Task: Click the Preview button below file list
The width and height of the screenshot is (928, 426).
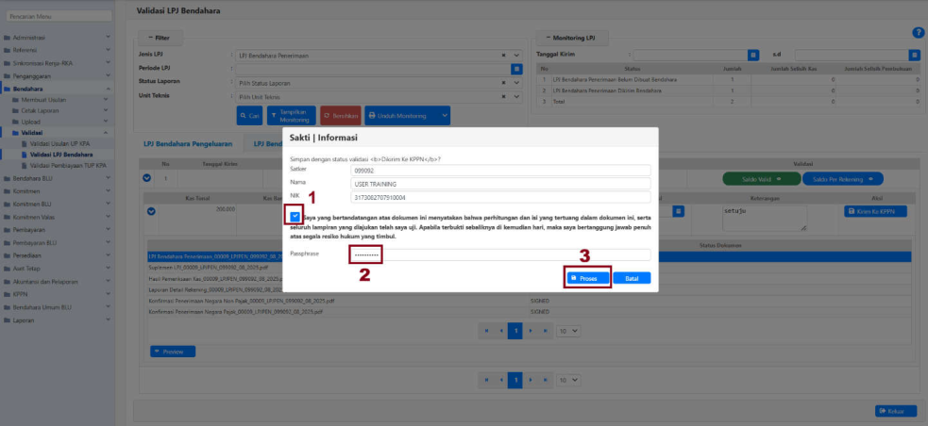Action: pyautogui.click(x=173, y=352)
